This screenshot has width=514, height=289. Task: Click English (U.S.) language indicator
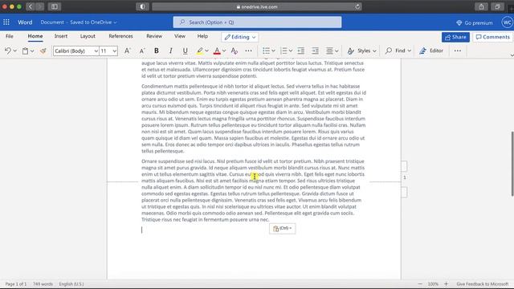[x=71, y=284]
